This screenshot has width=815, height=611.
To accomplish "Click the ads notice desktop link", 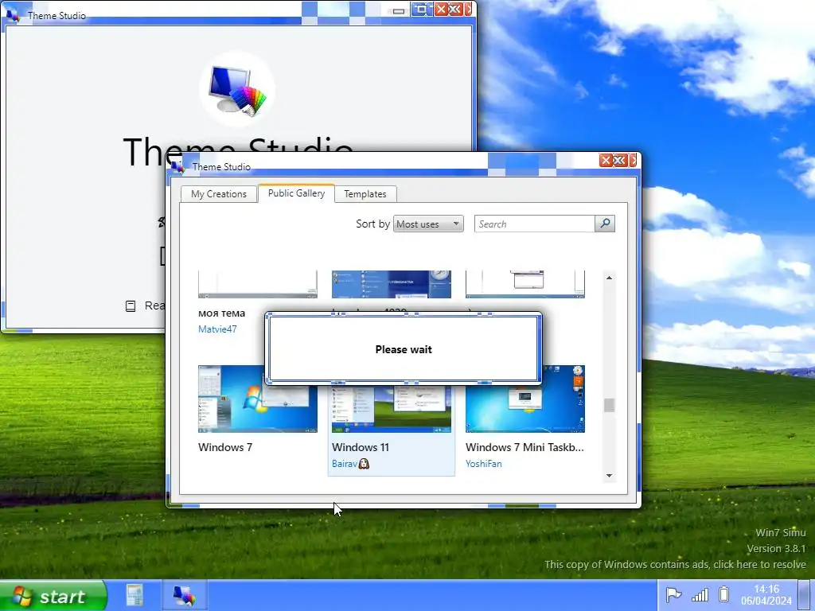I will coord(675,564).
